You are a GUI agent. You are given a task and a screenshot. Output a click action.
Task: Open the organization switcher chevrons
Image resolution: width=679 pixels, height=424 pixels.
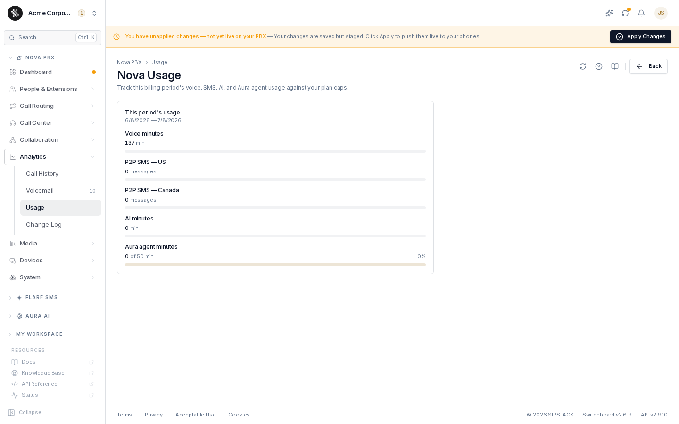point(94,13)
